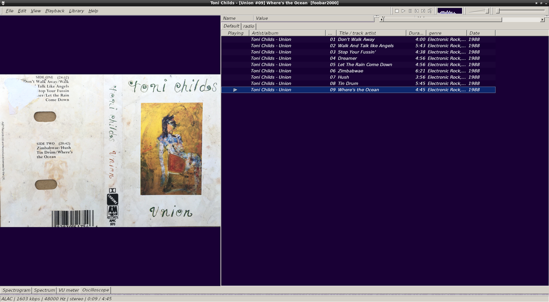Image resolution: width=549 pixels, height=302 pixels.
Task: Select track Hush
Action: pos(358,77)
